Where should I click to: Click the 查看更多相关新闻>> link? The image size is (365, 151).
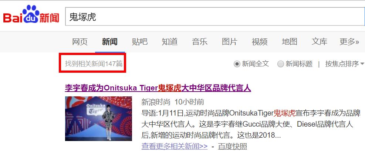point(174,146)
